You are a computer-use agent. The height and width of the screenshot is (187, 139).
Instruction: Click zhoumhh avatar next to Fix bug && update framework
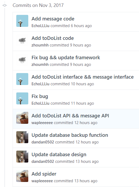click(22, 59)
